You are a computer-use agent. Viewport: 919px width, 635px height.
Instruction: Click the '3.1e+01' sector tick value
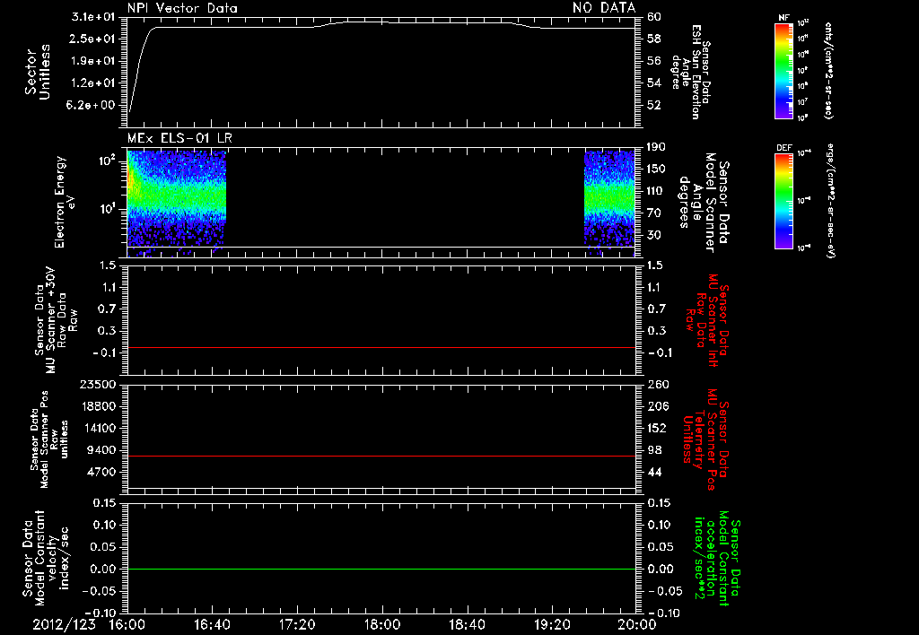click(93, 17)
